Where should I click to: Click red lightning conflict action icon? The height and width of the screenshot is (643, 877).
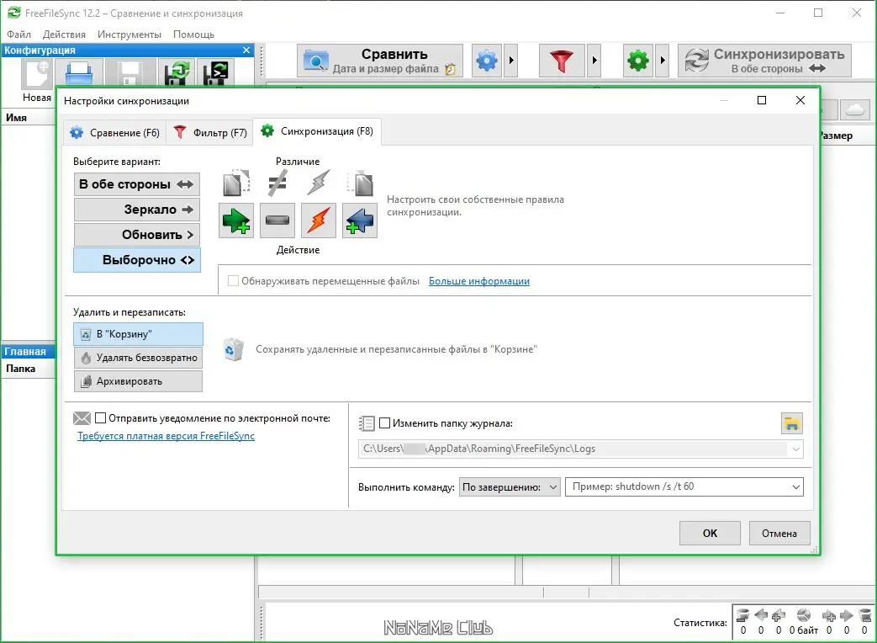pos(318,221)
